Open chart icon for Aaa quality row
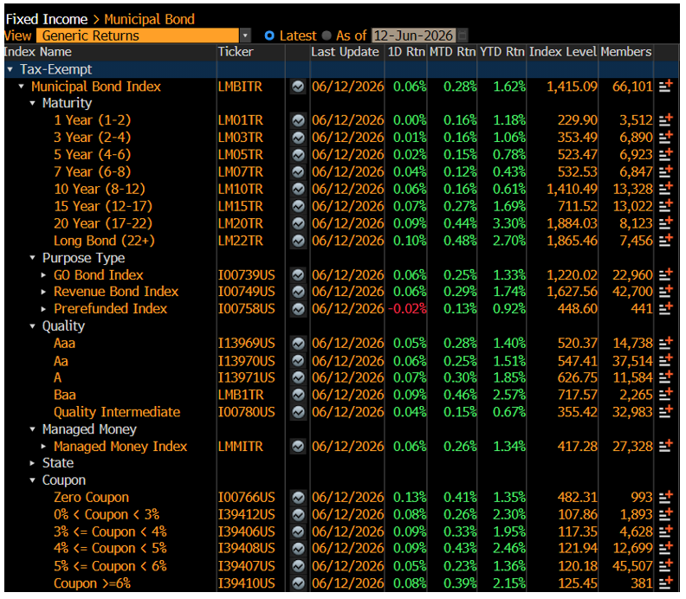Image resolution: width=686 pixels, height=599 pixels. (x=298, y=344)
